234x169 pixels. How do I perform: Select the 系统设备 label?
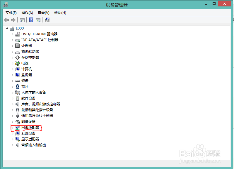coord(28,133)
